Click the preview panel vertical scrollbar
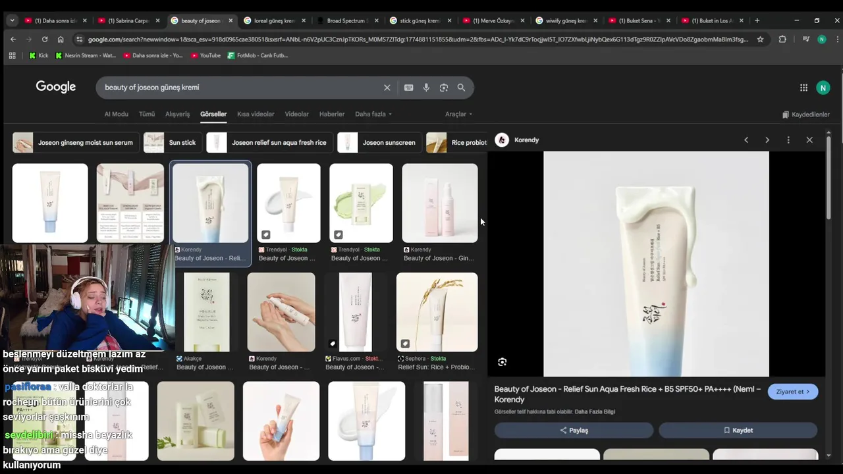The image size is (843, 474). coord(828,178)
